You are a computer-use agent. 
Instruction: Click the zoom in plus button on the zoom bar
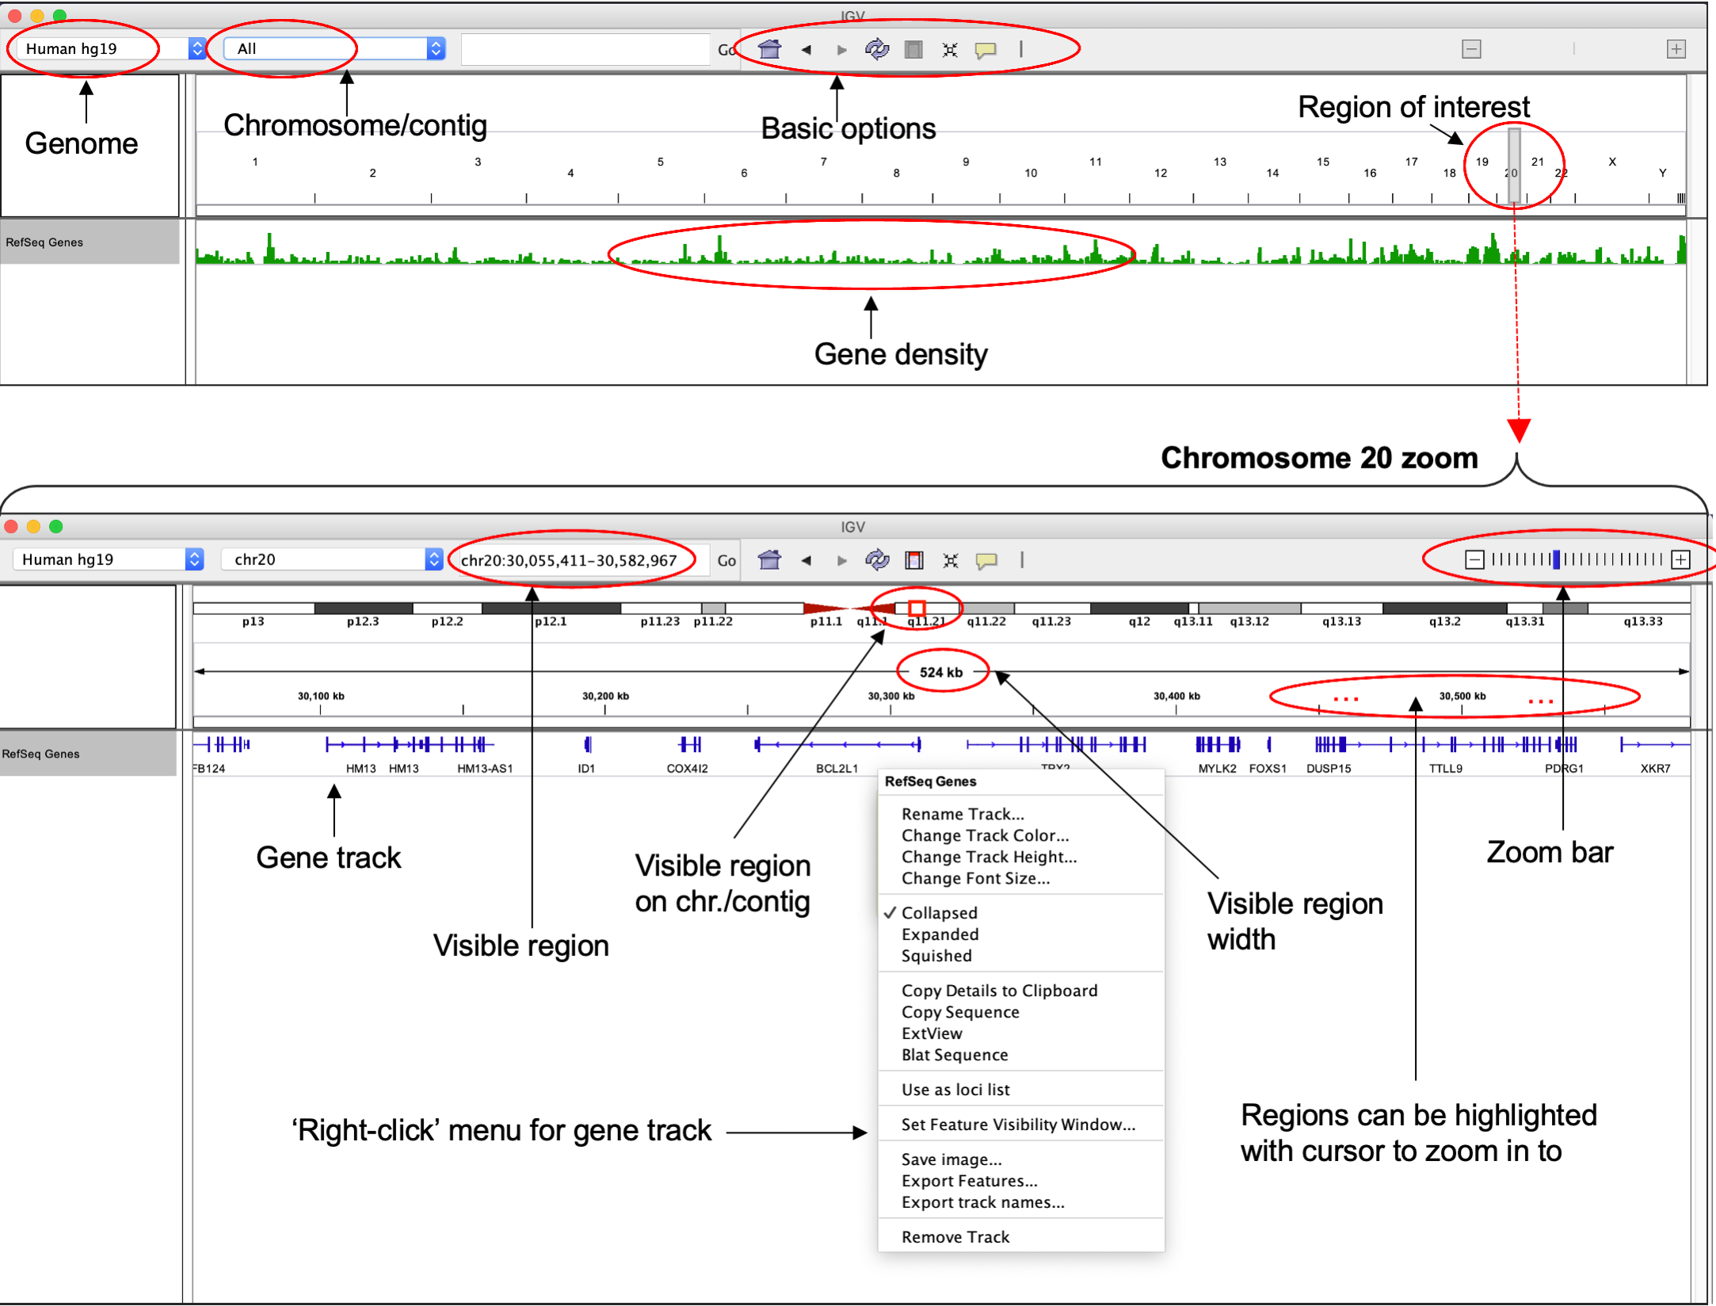[1680, 559]
